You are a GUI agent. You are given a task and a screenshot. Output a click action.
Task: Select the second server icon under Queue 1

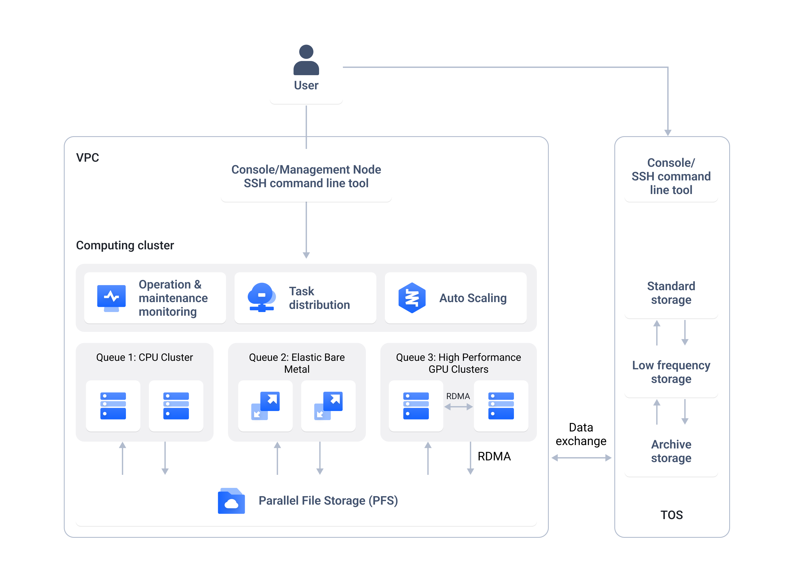pyautogui.click(x=176, y=406)
